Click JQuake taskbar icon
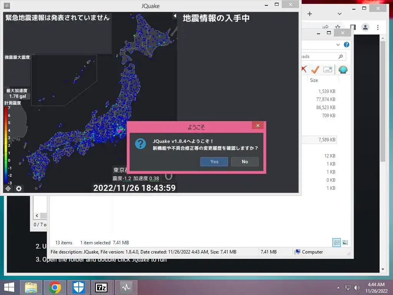 coord(126,287)
